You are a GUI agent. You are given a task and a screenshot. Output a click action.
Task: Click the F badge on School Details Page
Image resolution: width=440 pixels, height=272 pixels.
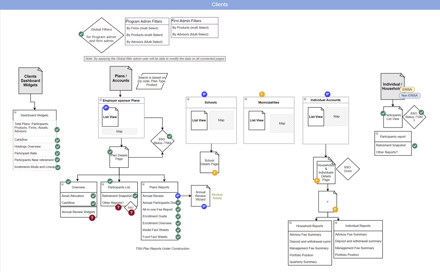(215, 172)
